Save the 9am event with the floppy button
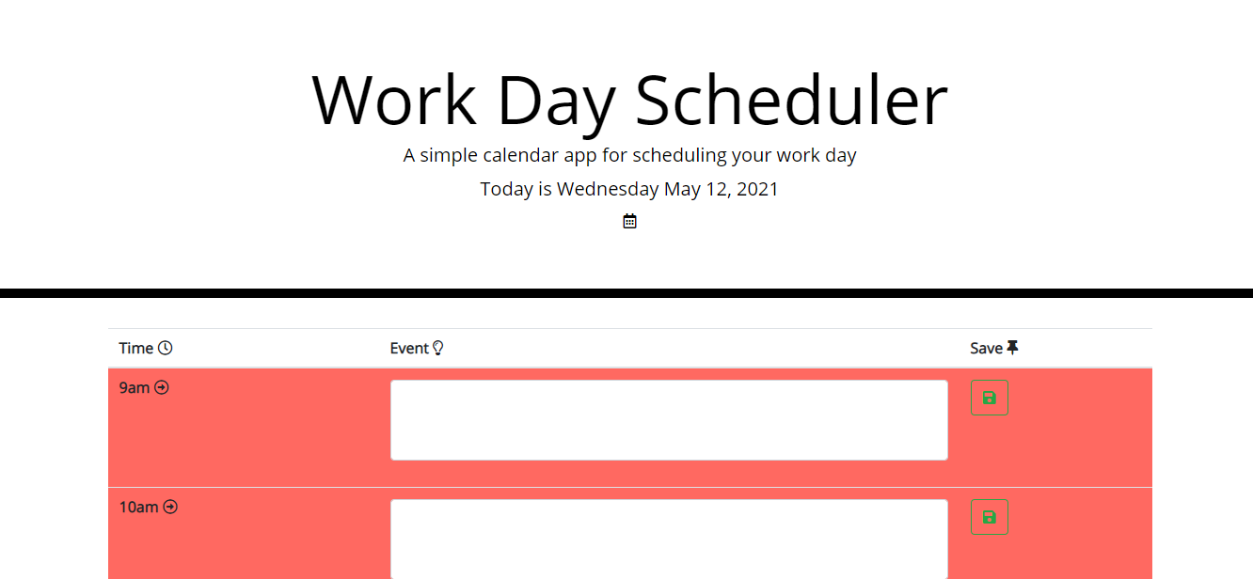This screenshot has height=579, width=1253. pyautogui.click(x=989, y=398)
